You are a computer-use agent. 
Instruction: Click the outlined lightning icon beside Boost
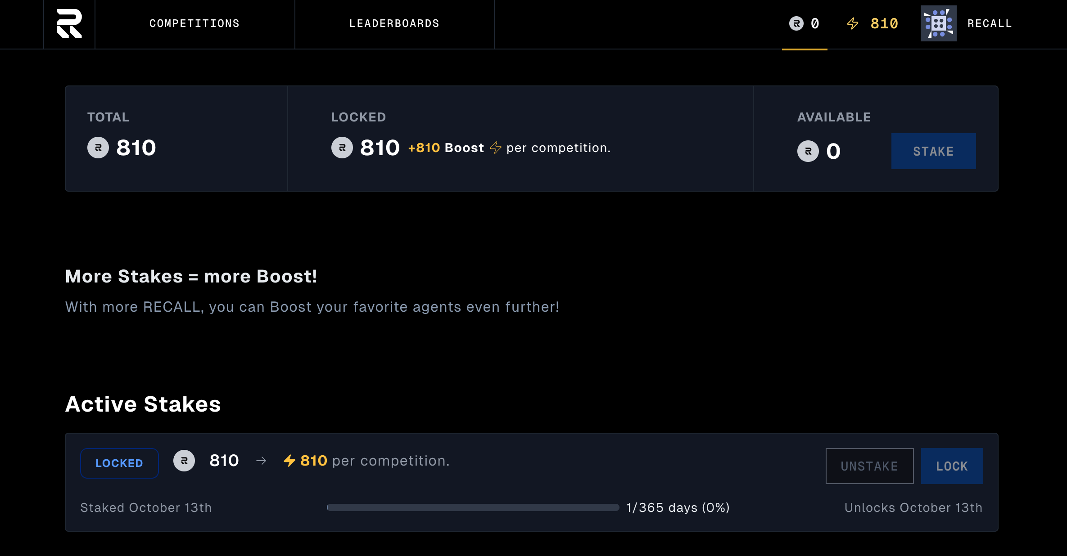496,148
